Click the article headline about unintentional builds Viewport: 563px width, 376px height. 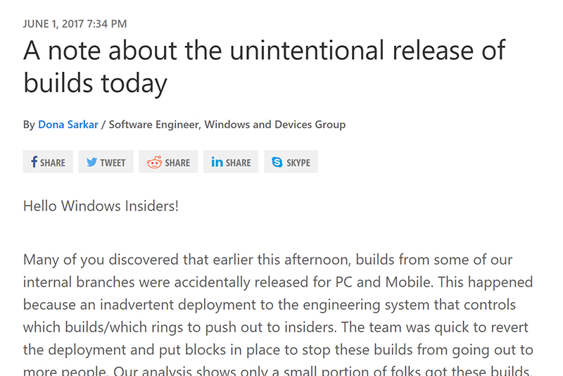pos(264,66)
